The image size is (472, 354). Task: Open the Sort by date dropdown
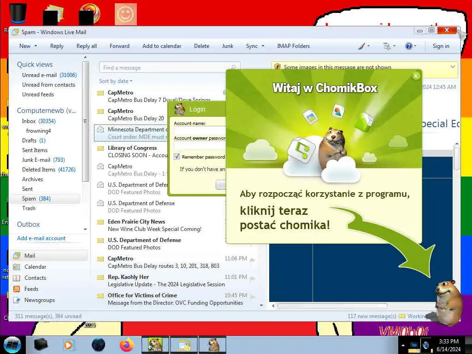[x=116, y=81]
